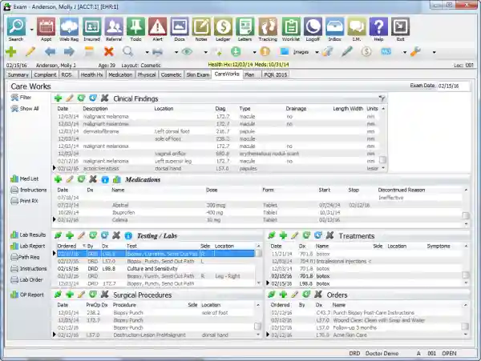Click the blue back arrow toolbar icon

tap(50, 52)
